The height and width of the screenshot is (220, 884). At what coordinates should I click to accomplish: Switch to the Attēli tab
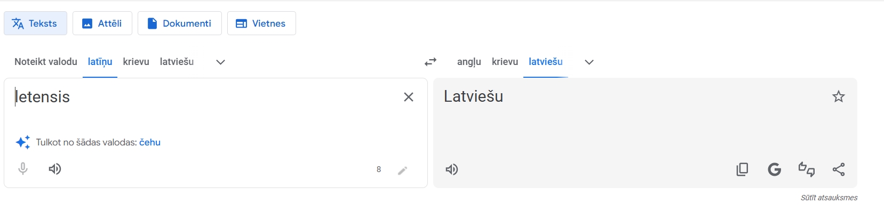[102, 23]
